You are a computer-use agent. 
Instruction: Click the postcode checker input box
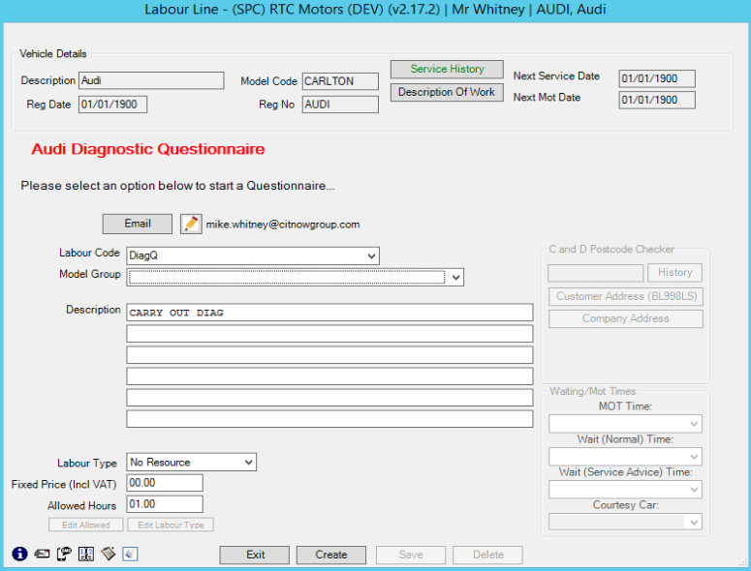[x=596, y=273]
